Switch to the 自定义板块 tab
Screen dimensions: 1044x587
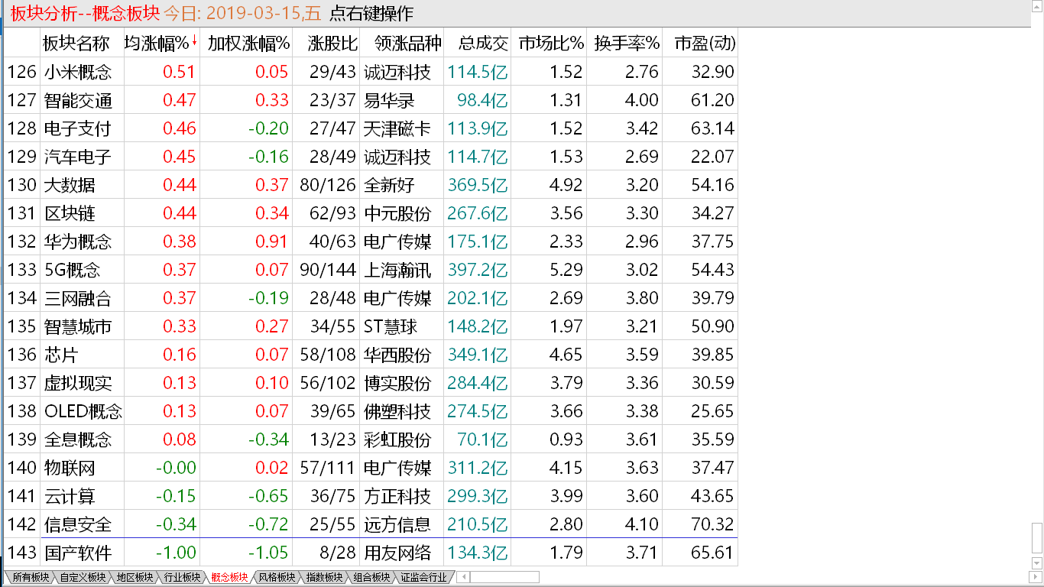click(83, 577)
